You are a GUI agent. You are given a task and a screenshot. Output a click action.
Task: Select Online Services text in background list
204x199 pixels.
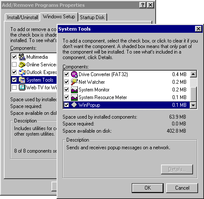pos(41,65)
